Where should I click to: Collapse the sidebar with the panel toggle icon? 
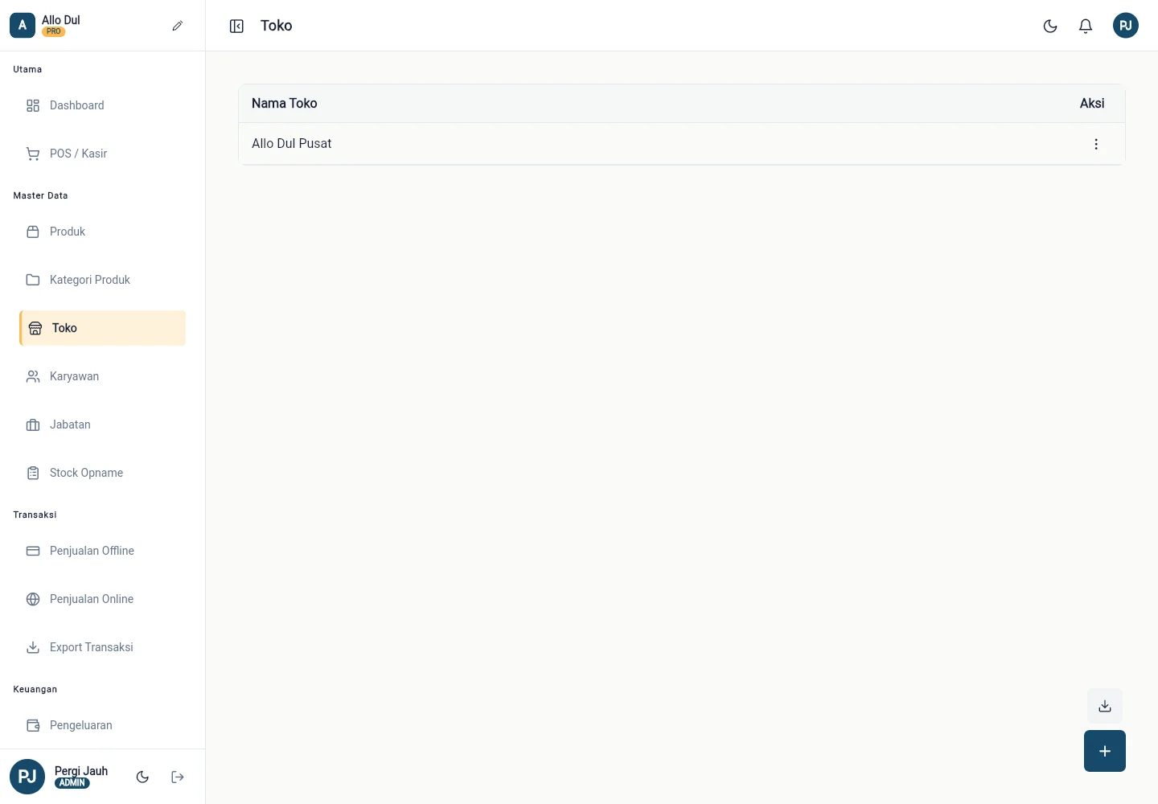pyautogui.click(x=236, y=27)
